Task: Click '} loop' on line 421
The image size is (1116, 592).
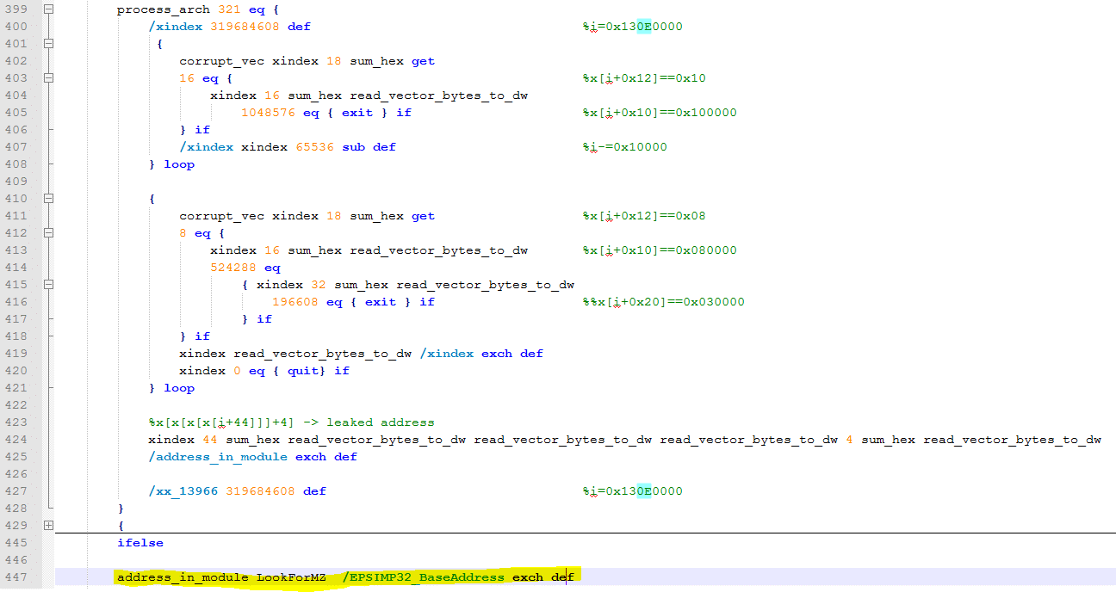Action: (171, 388)
